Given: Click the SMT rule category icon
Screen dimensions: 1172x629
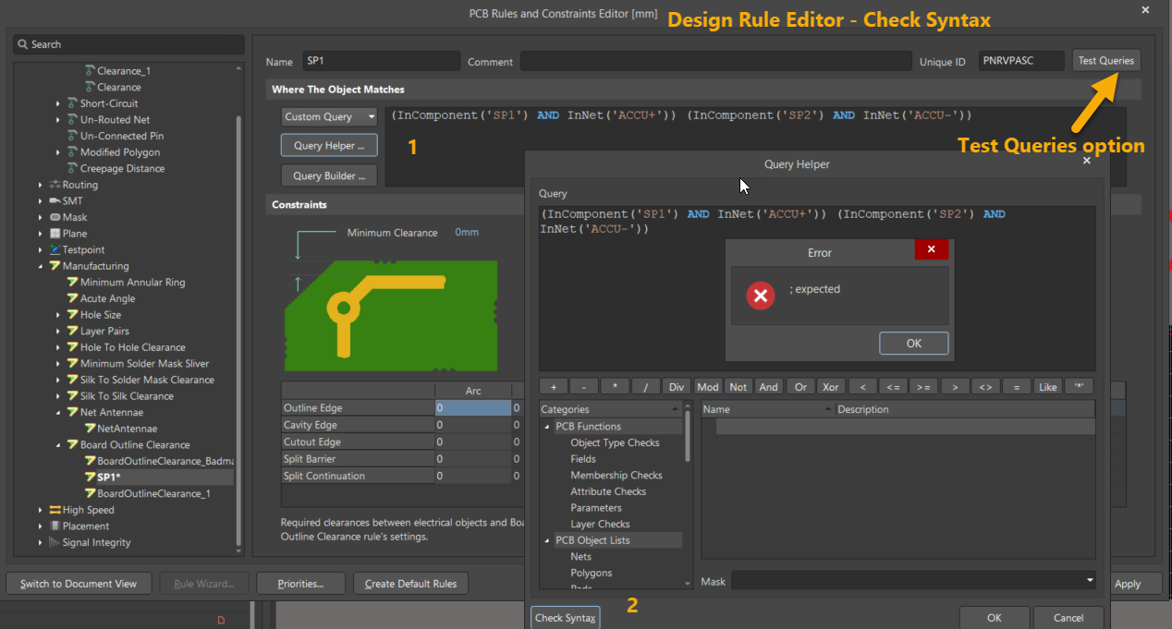Looking at the screenshot, I should (55, 201).
